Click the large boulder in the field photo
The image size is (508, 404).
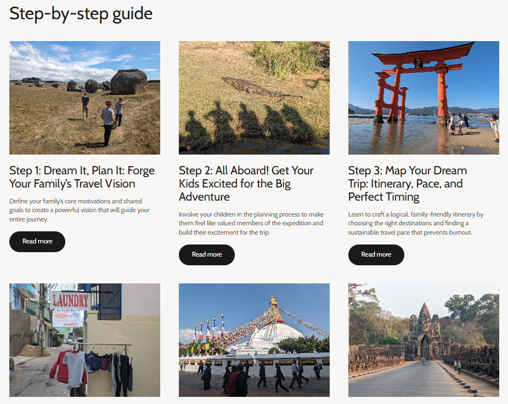(129, 81)
